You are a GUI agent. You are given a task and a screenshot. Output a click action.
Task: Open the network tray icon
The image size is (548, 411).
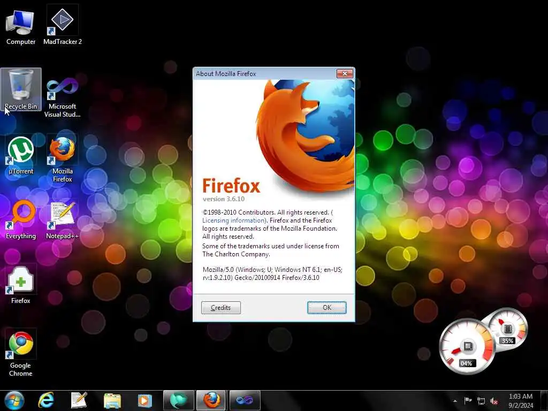481,401
